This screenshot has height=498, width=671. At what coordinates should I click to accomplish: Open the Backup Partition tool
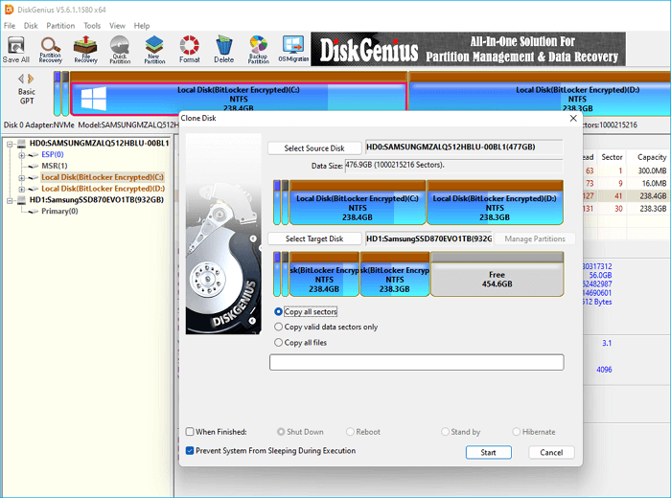coord(259,50)
